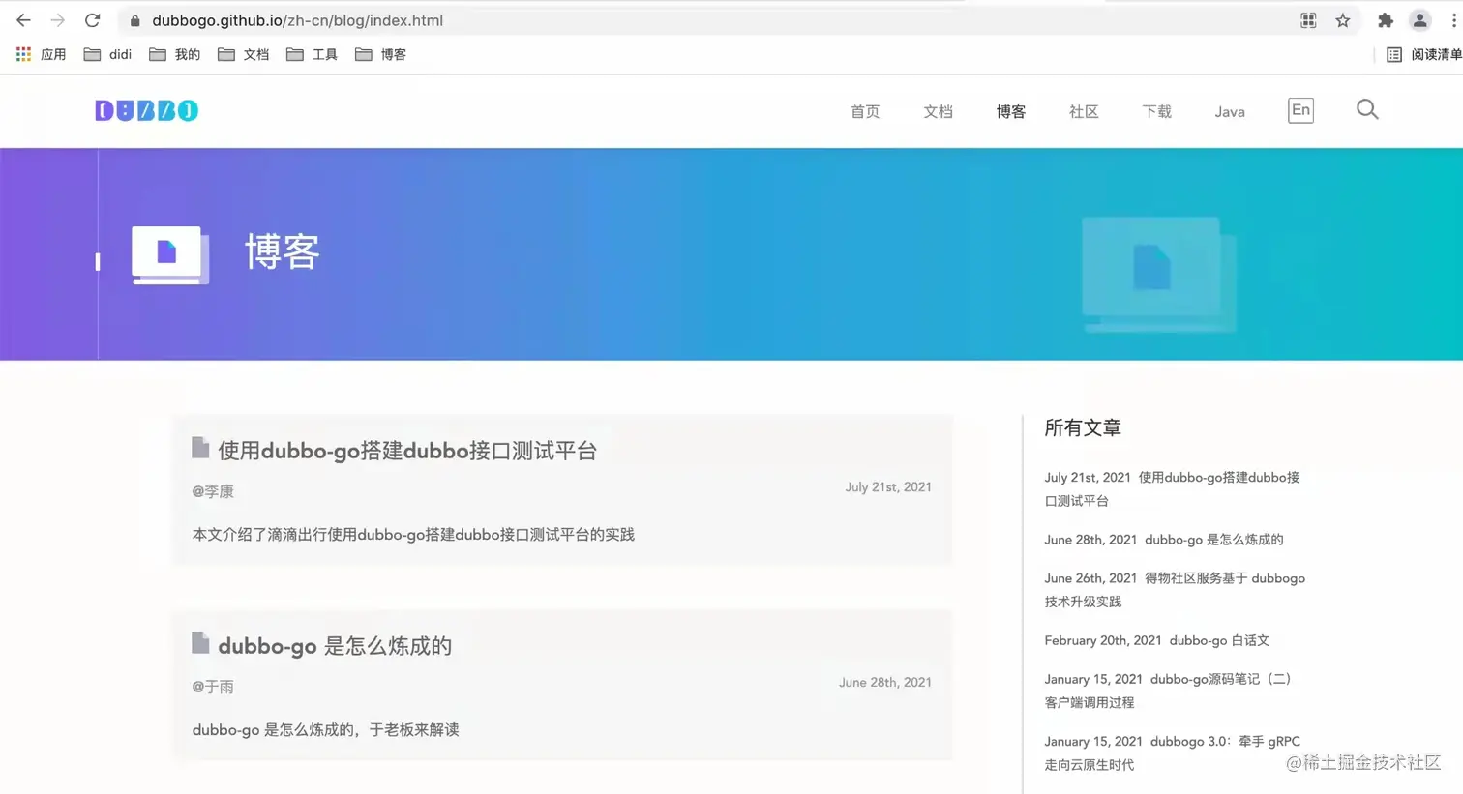Click the site search magnifier icon
Image resolution: width=1463 pixels, height=794 pixels.
tap(1367, 109)
